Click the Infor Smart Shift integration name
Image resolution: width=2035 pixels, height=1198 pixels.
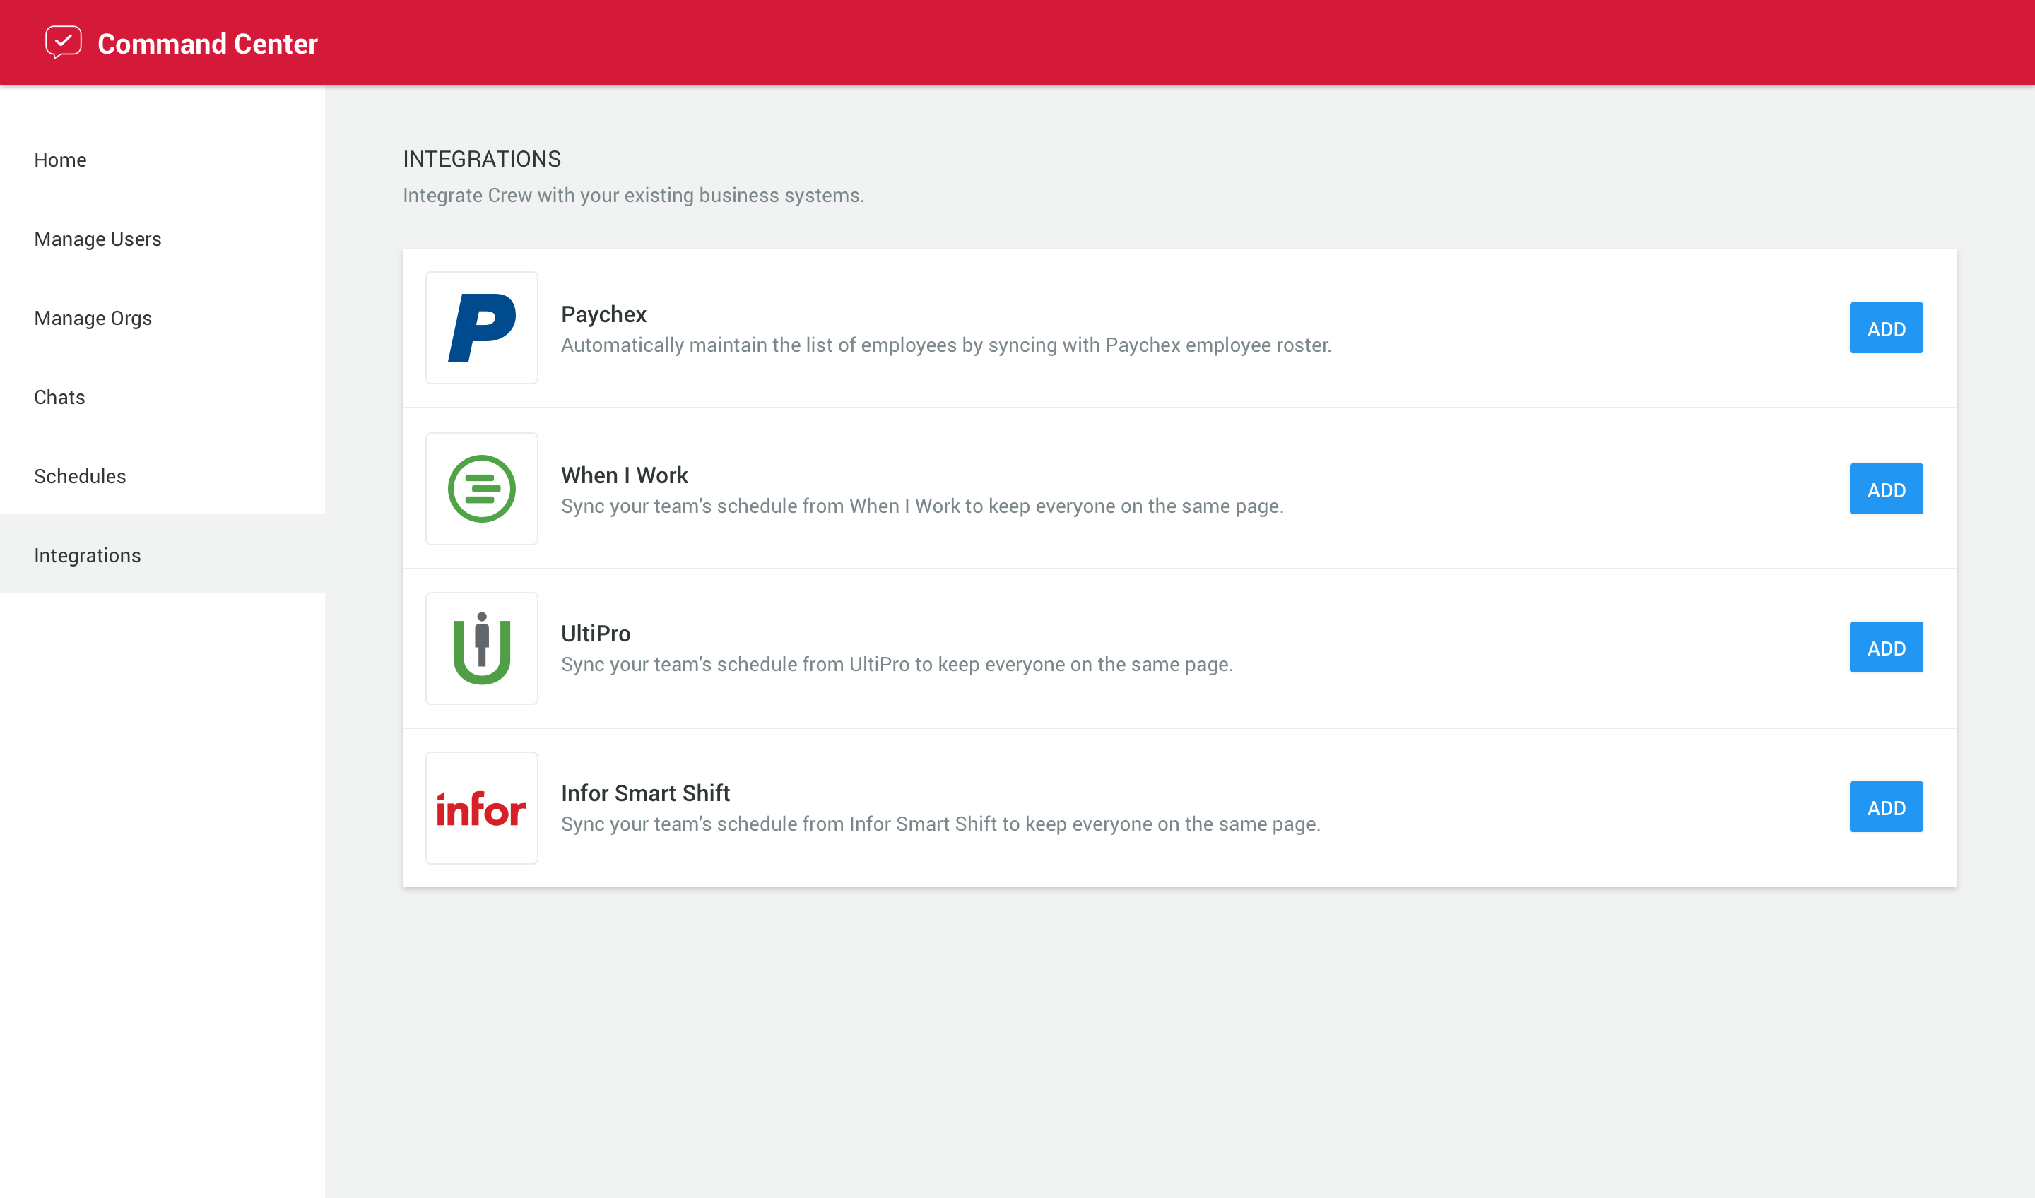pyautogui.click(x=645, y=793)
